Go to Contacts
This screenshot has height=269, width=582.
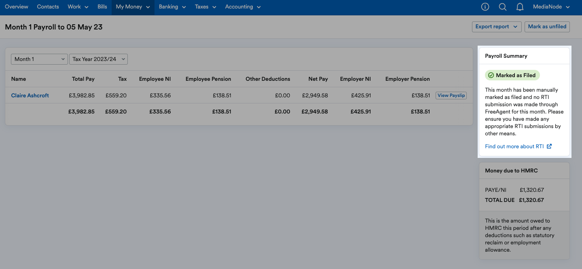(48, 7)
